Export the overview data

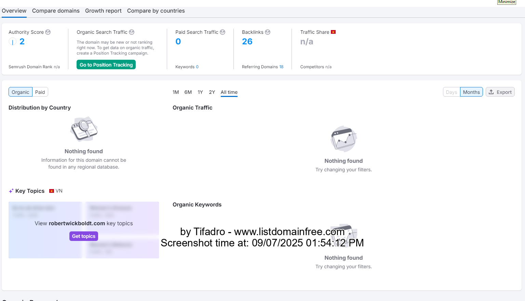pos(500,92)
